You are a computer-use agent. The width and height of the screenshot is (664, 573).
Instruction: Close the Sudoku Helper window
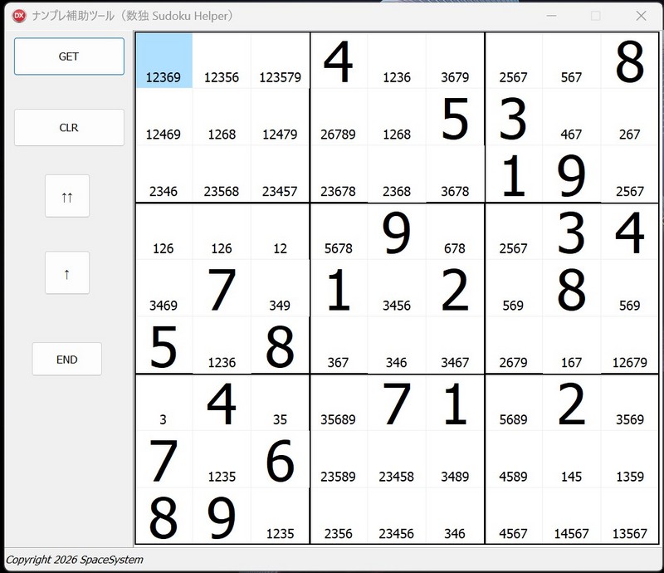[640, 16]
